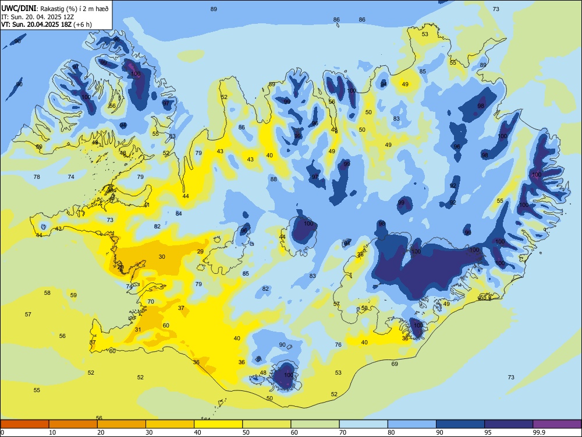Click the 50–60 pale yellow legend swatch
The image size is (582, 437).
pos(267,424)
